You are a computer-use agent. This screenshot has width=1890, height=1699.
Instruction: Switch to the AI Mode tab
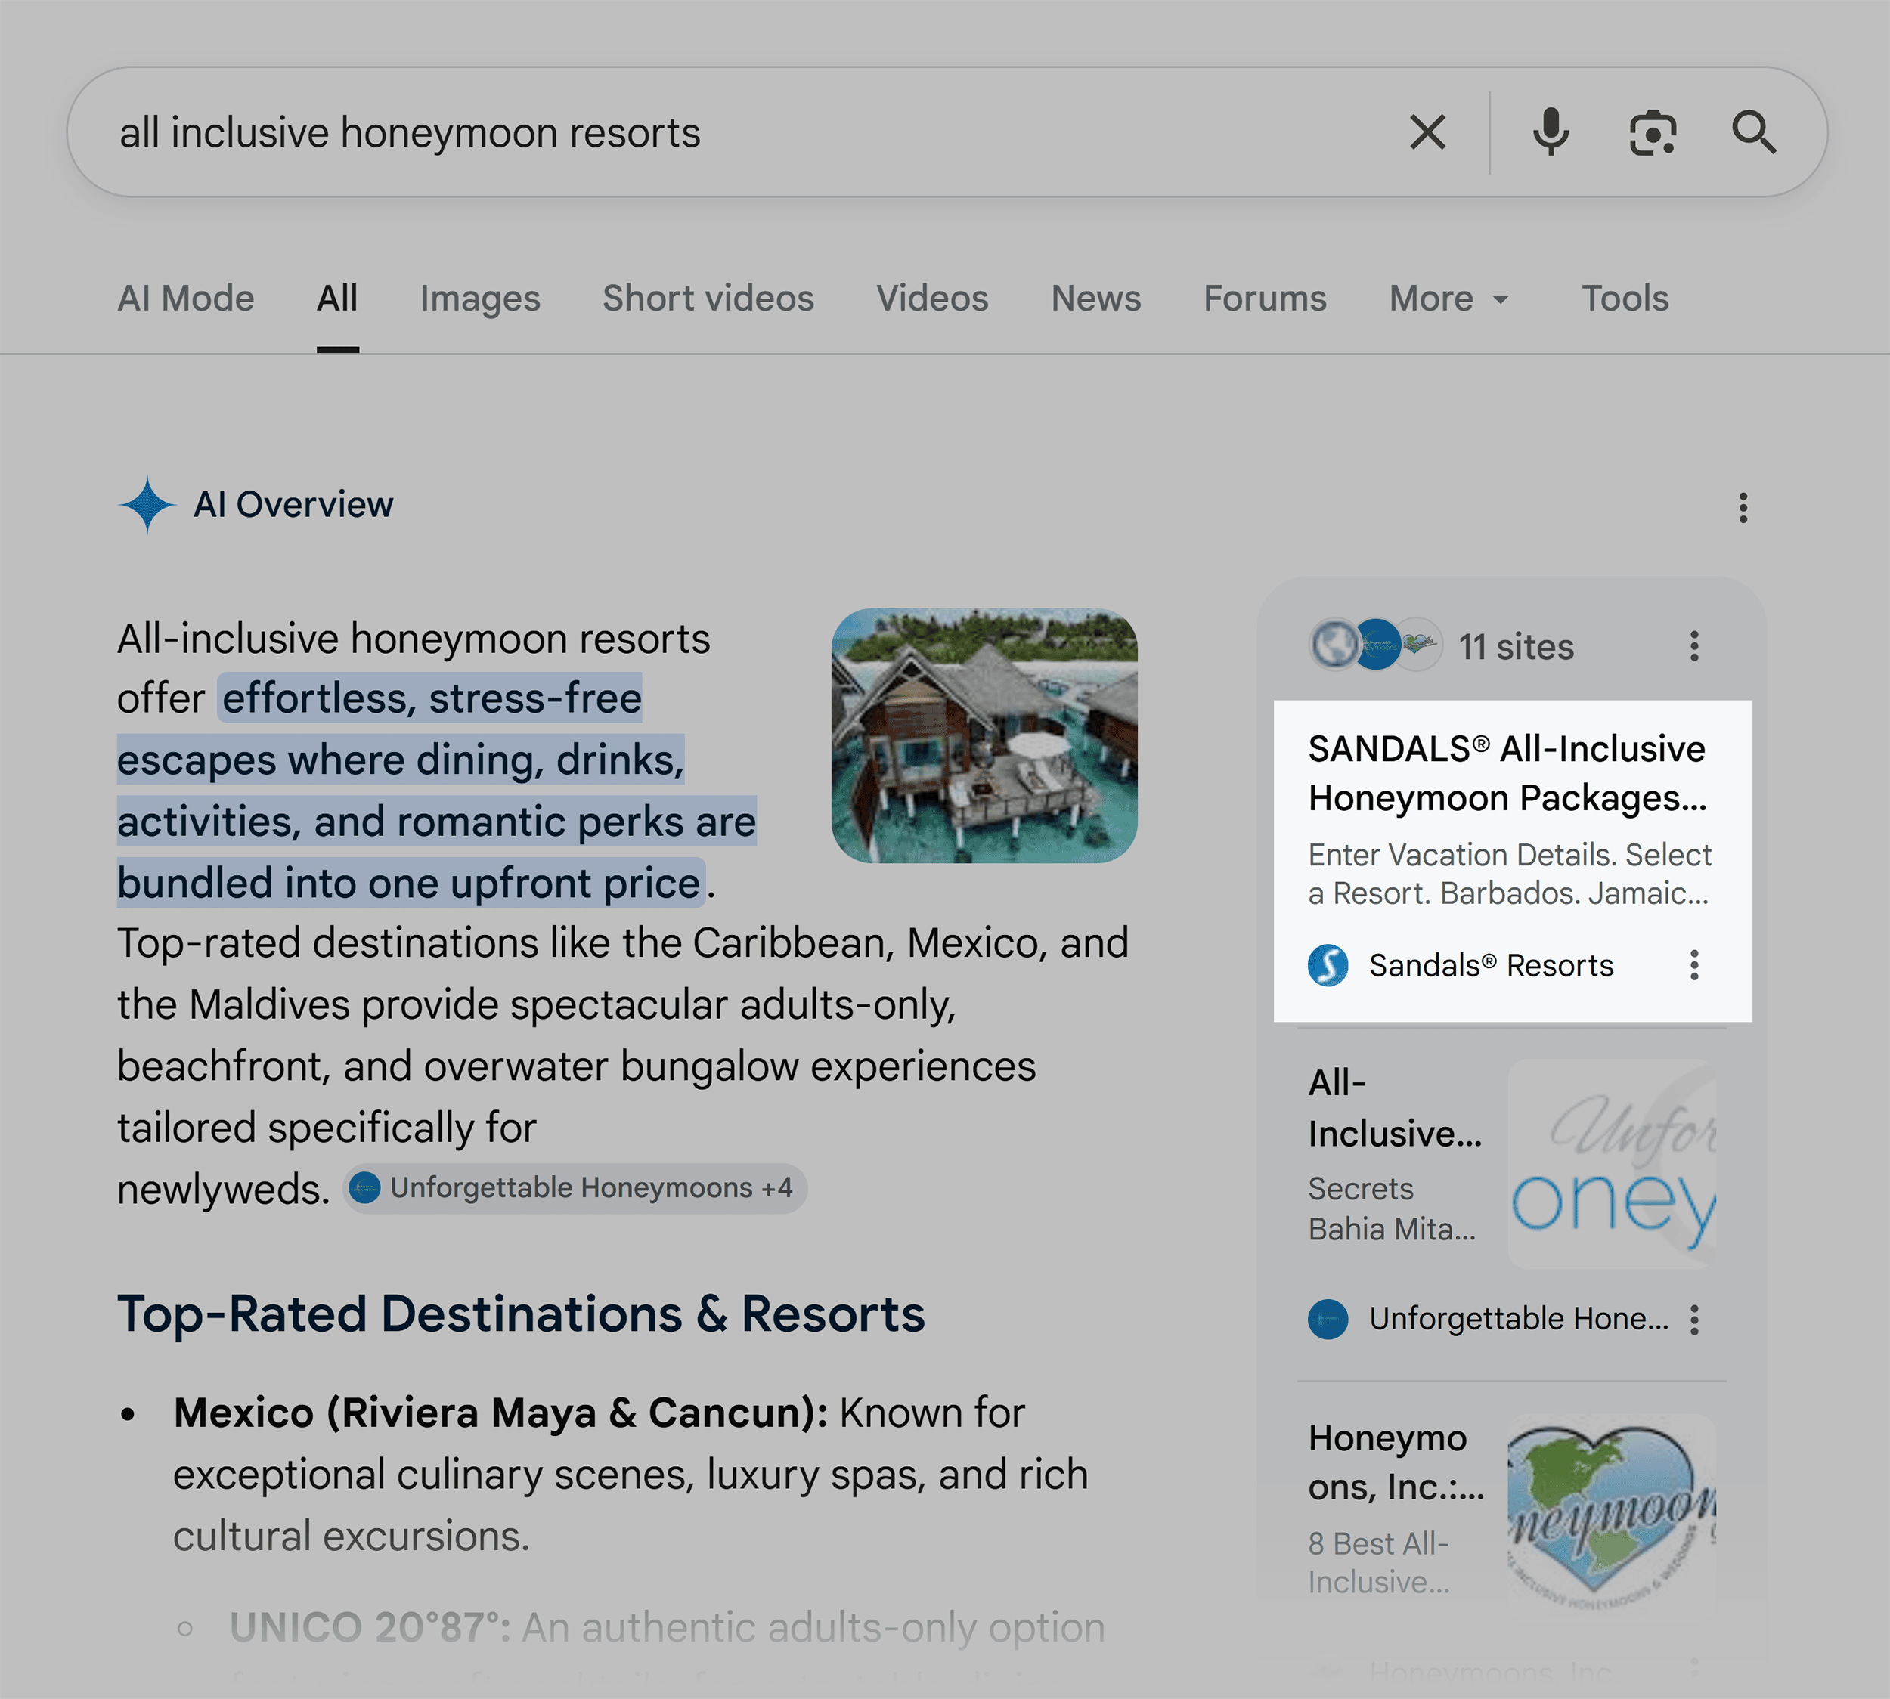(186, 299)
